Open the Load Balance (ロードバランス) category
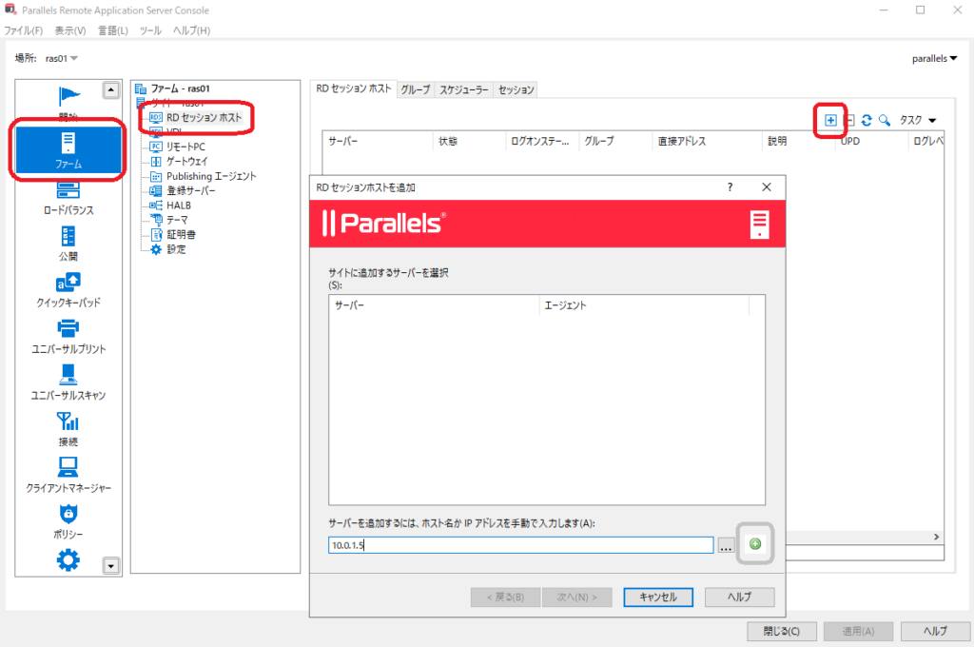This screenshot has width=974, height=647. point(68,197)
